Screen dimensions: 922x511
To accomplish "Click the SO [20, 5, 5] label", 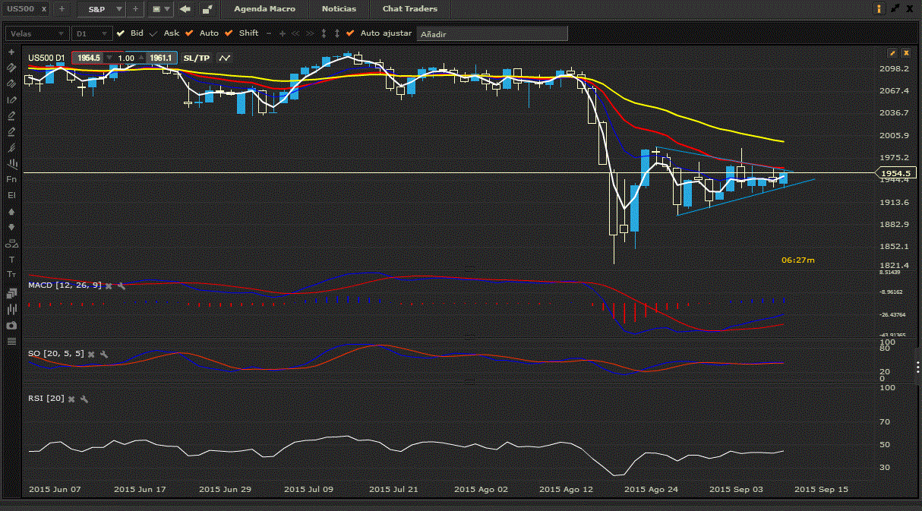I will [55, 354].
